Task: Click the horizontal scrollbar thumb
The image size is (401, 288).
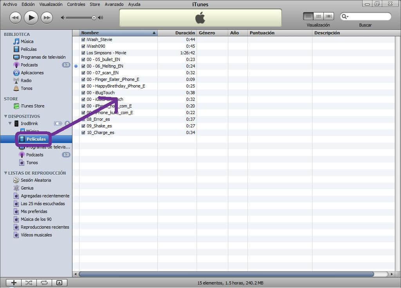Action: [227, 274]
